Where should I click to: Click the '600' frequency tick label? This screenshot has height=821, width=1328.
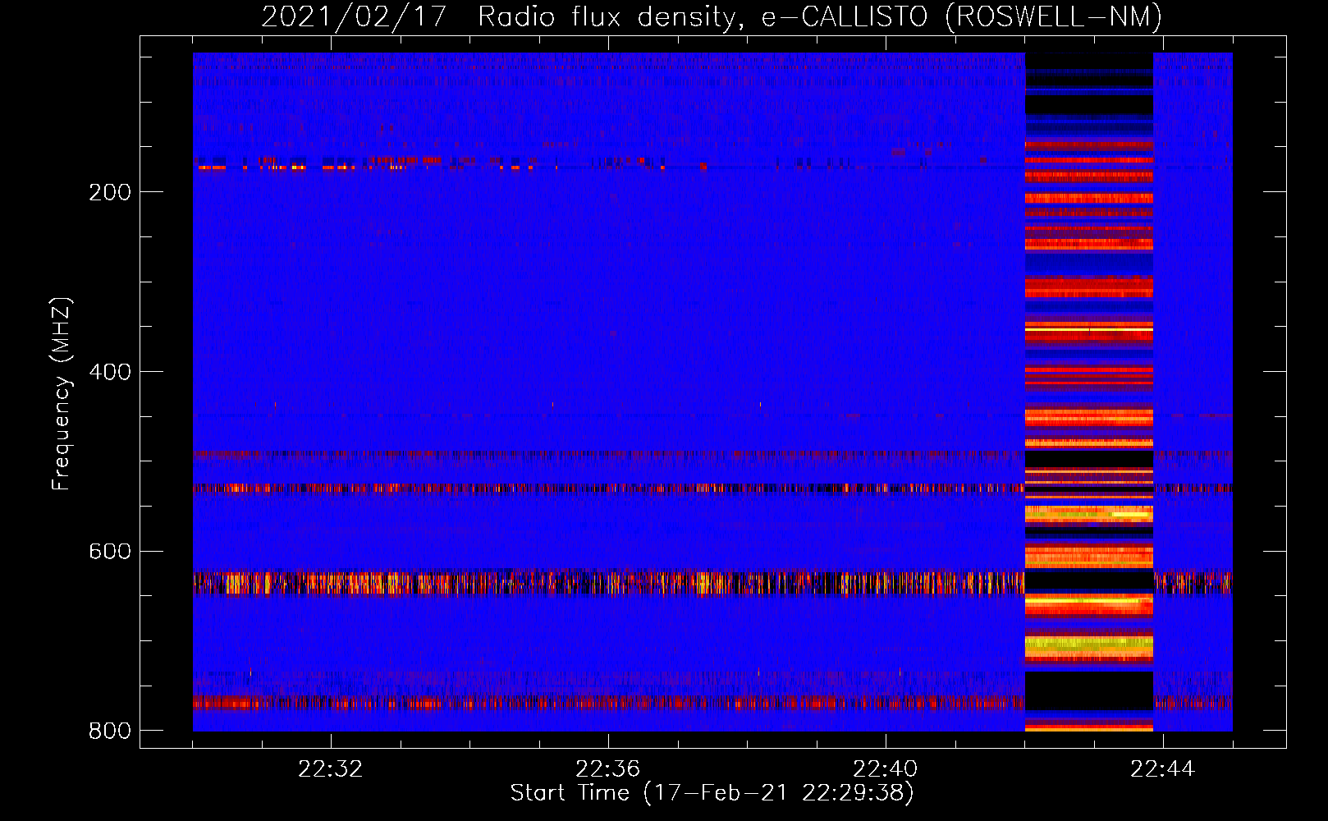tap(110, 551)
